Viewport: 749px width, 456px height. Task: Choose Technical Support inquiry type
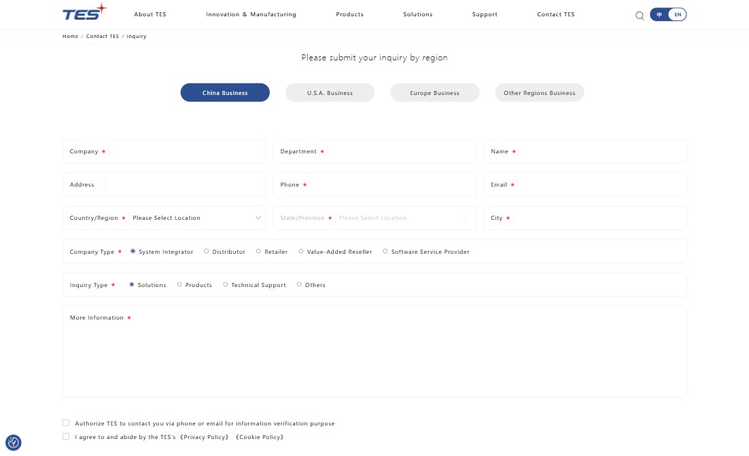click(226, 284)
